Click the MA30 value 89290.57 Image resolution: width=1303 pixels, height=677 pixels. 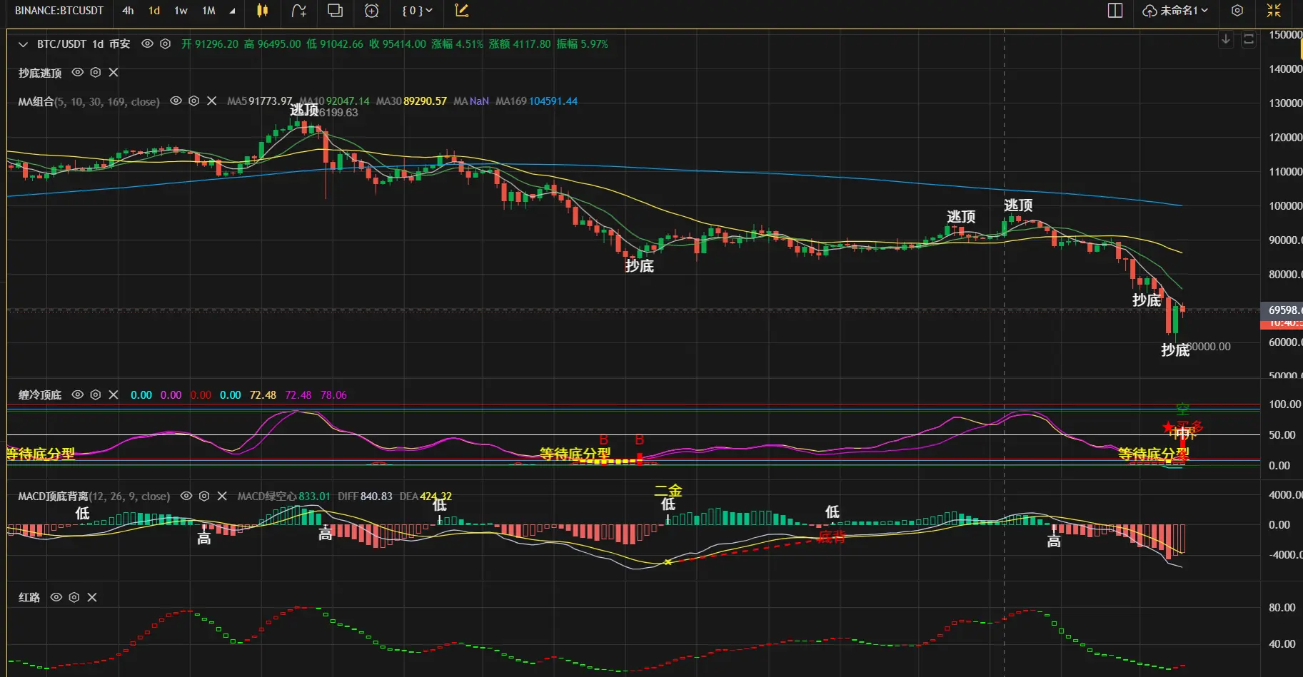point(425,101)
